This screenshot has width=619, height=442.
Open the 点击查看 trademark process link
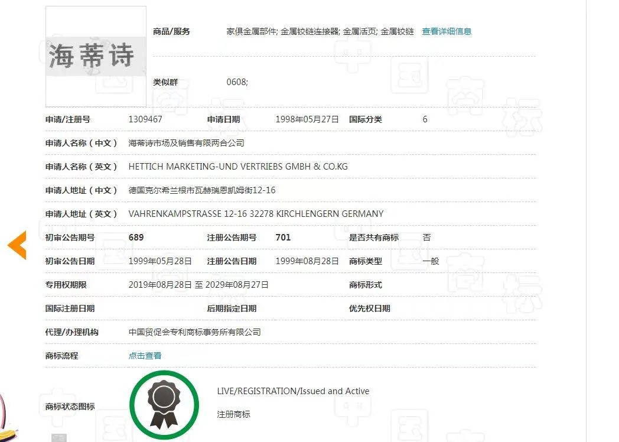point(145,356)
